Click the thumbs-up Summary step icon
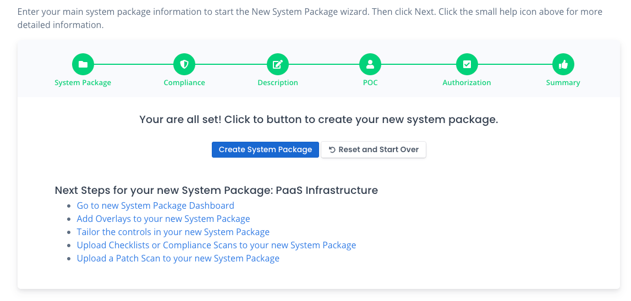This screenshot has height=301, width=631. point(563,65)
